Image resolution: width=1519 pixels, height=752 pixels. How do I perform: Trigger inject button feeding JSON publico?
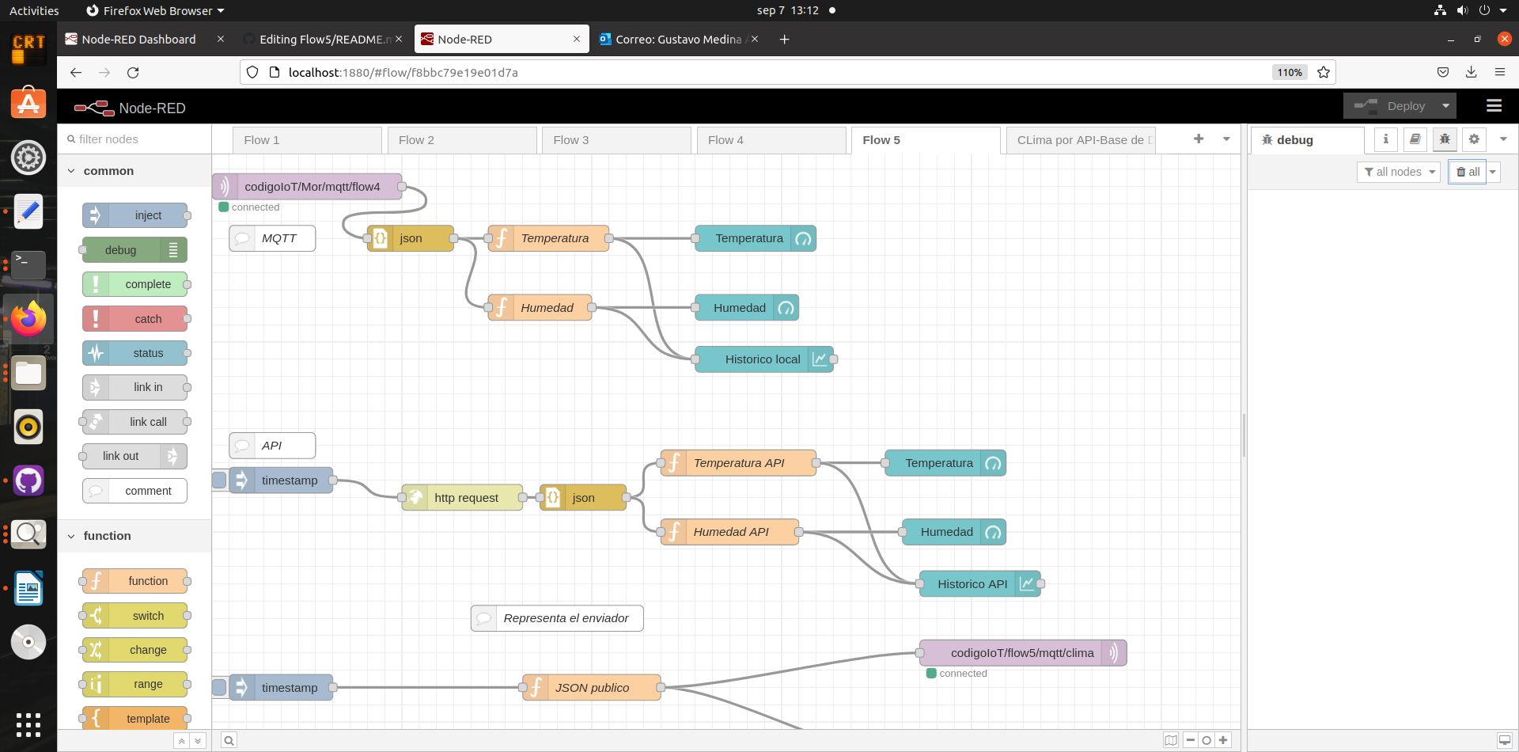tap(220, 688)
